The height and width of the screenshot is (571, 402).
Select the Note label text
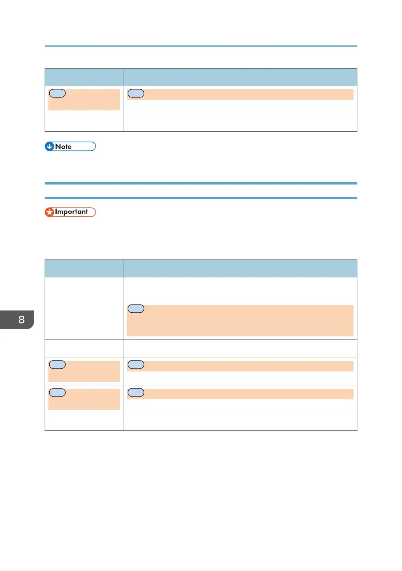coord(63,146)
